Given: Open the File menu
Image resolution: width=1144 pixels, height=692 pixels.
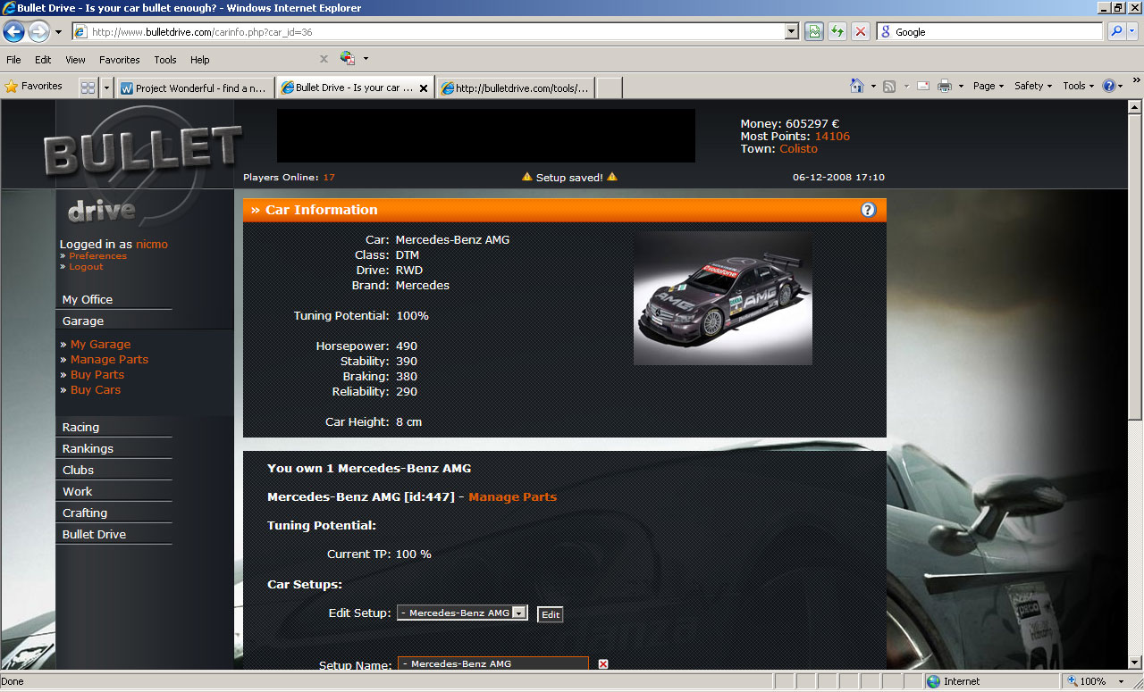Looking at the screenshot, I should 13,60.
